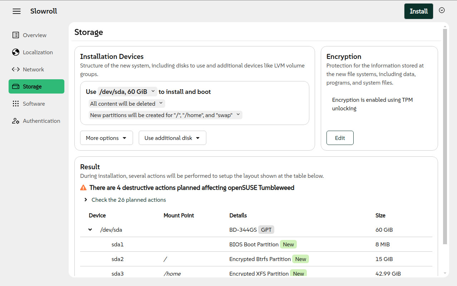Go to the Network section
This screenshot has height=286, width=457.
click(x=36, y=69)
